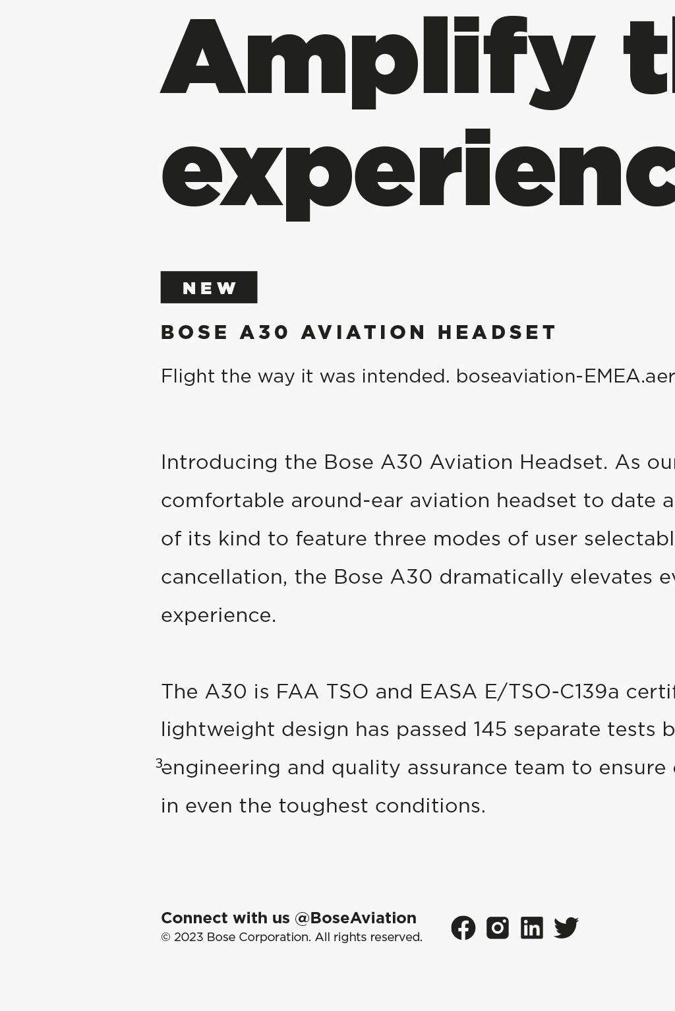
Task: Click the BOSE A30 AVIATION HEADSET heading
Action: click(x=359, y=332)
